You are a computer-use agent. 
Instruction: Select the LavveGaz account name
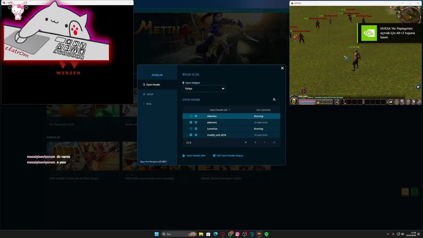[212, 129]
